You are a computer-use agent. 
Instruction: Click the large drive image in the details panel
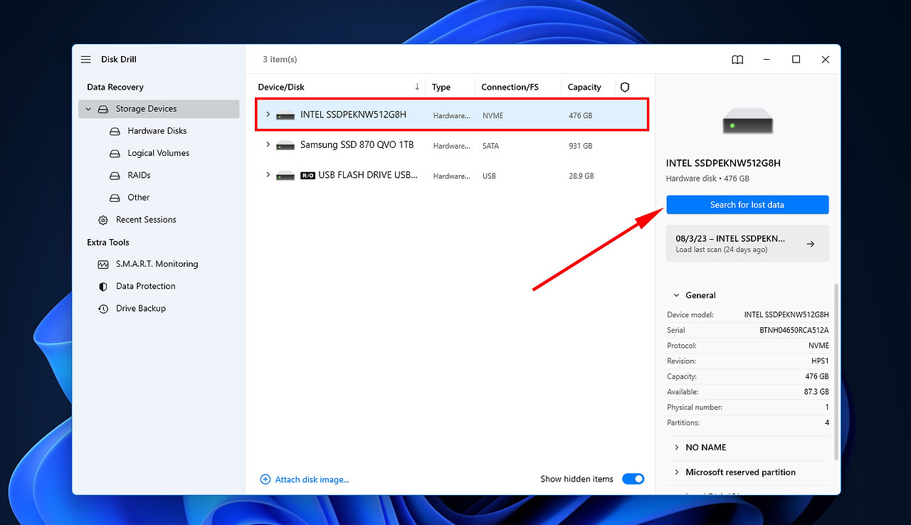coord(747,121)
